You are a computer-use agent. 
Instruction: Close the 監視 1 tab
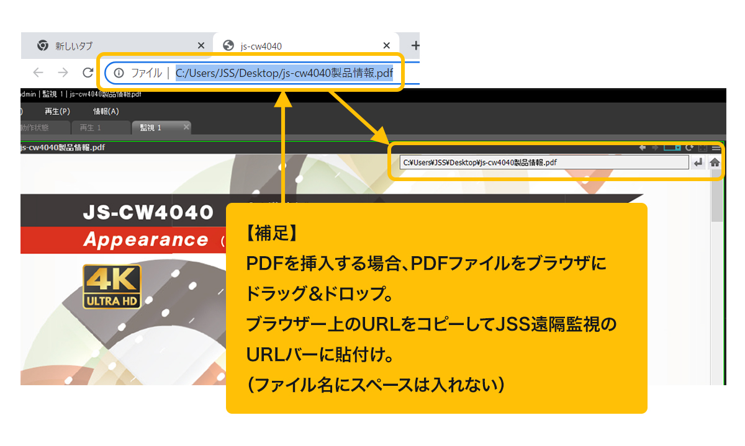(x=186, y=127)
